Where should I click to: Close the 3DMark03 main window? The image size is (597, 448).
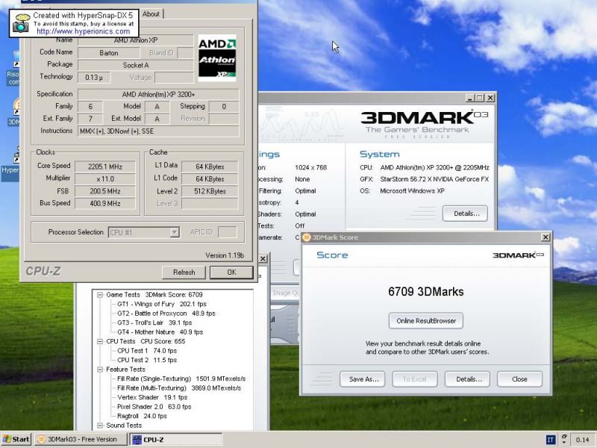click(x=490, y=98)
